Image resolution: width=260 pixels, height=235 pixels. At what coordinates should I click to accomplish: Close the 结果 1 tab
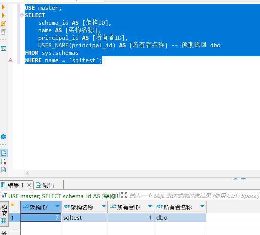pos(29,185)
